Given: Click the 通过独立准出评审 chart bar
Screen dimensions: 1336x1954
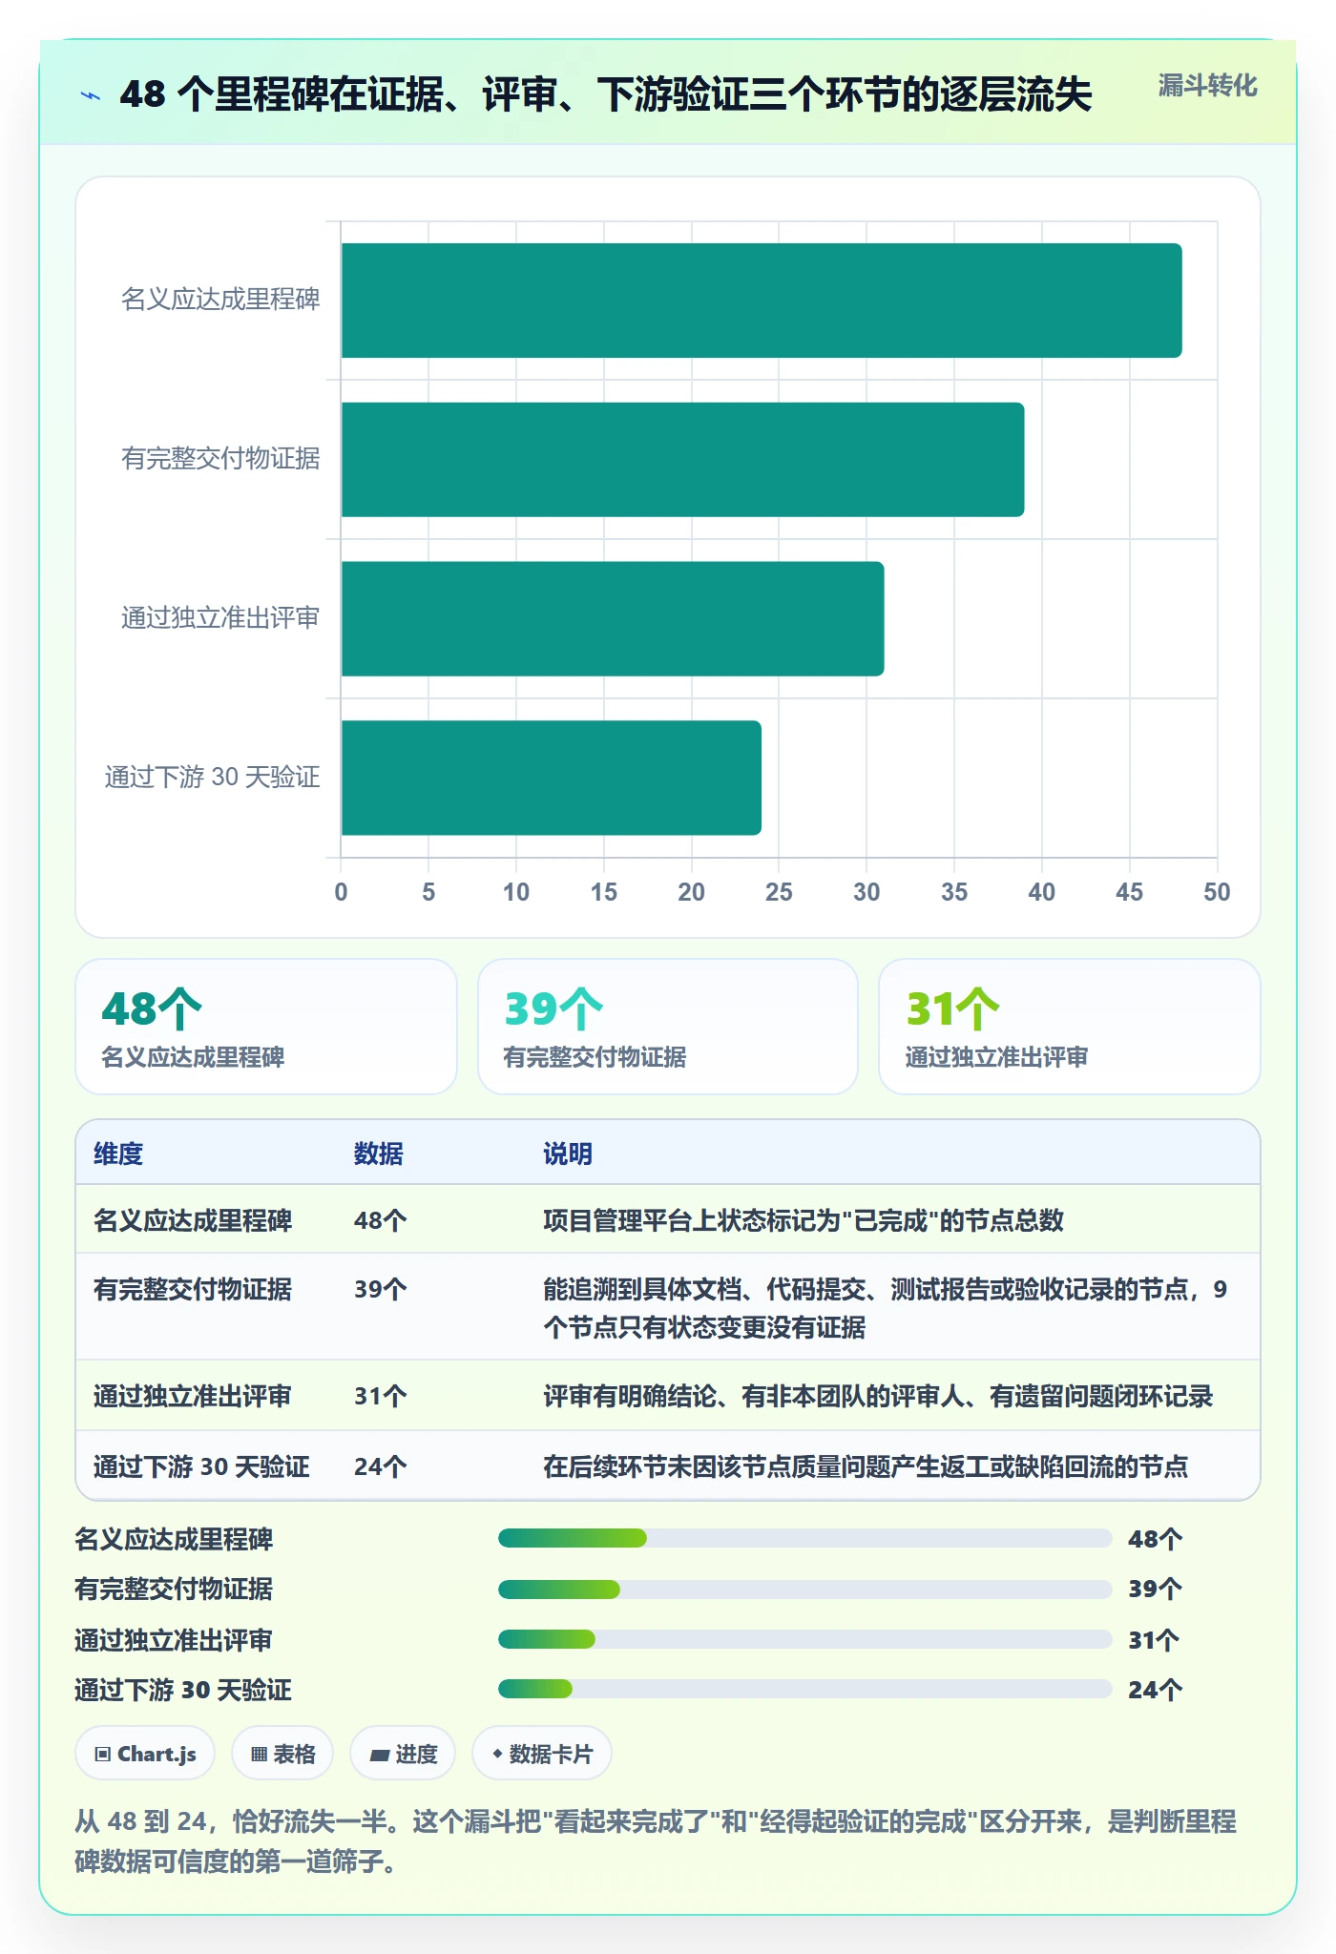Looking at the screenshot, I should point(613,618).
